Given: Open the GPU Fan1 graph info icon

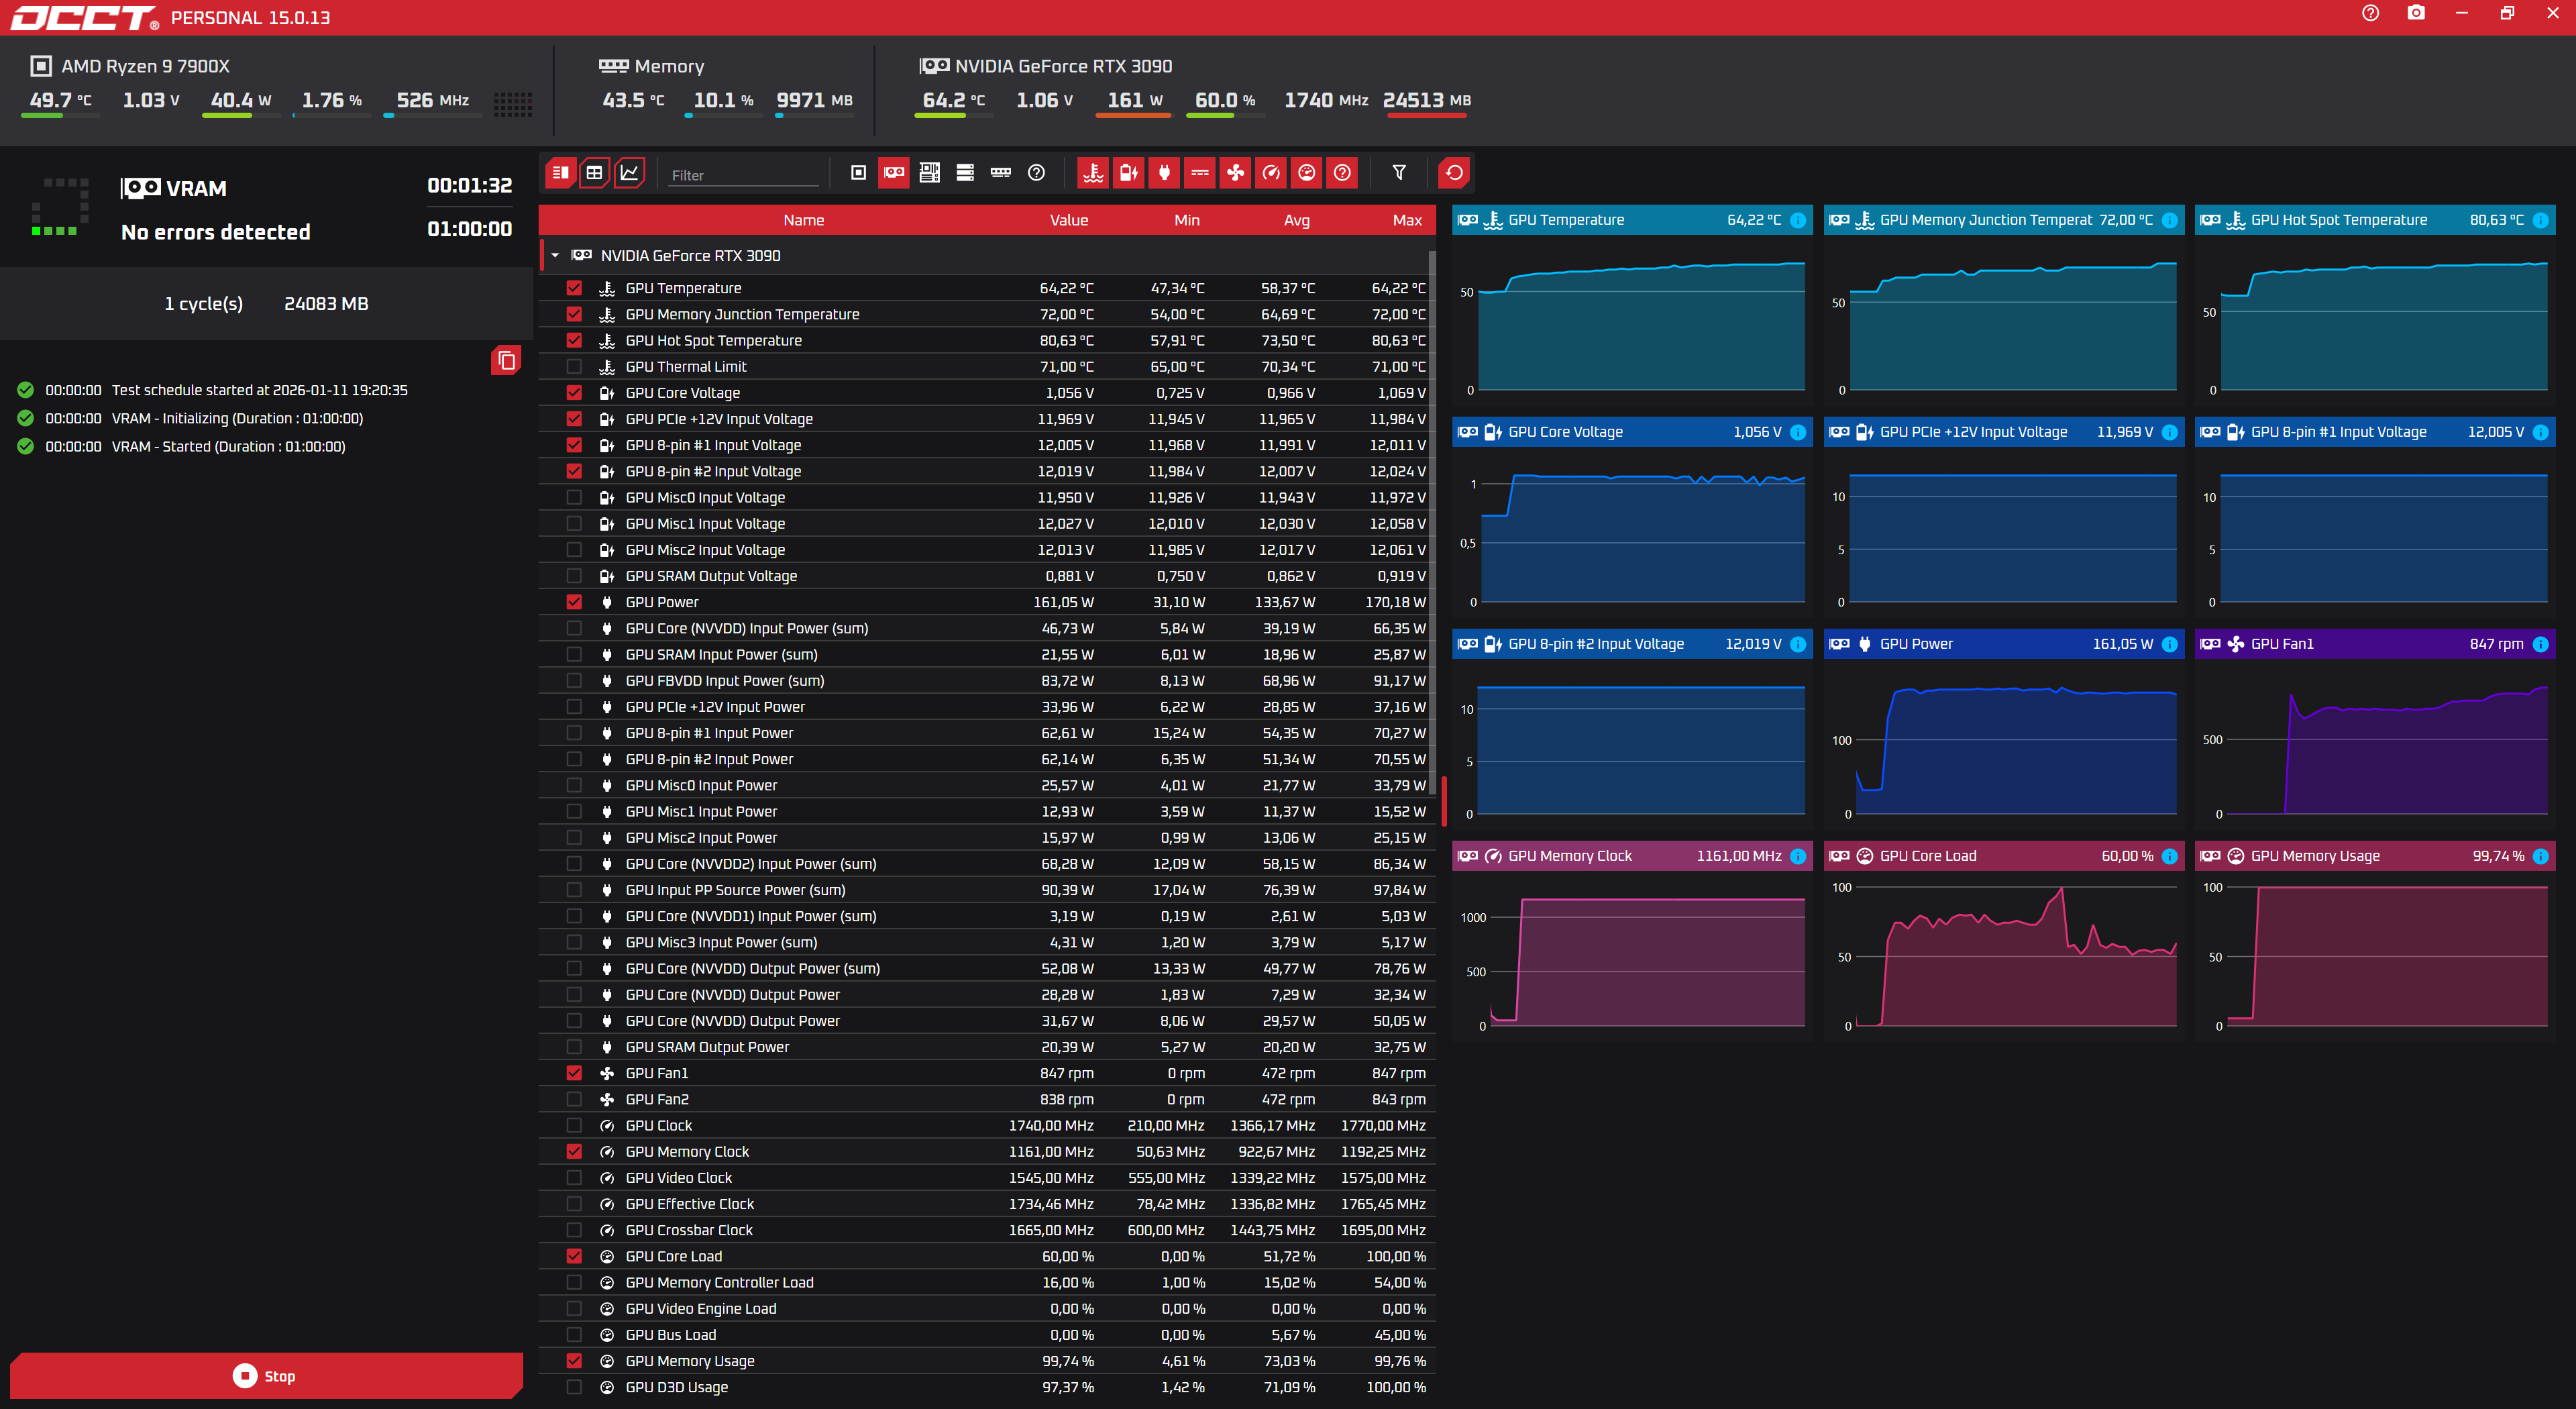Looking at the screenshot, I should coord(2540,644).
